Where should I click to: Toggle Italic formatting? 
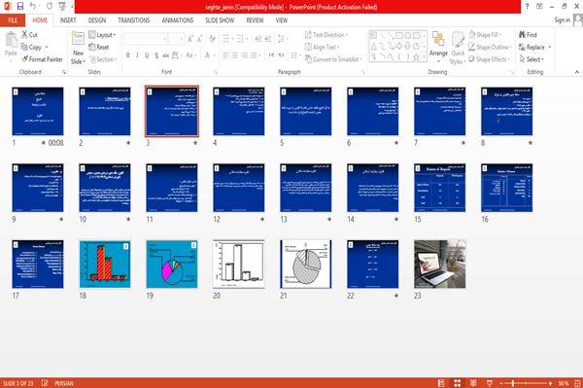pyautogui.click(x=137, y=55)
